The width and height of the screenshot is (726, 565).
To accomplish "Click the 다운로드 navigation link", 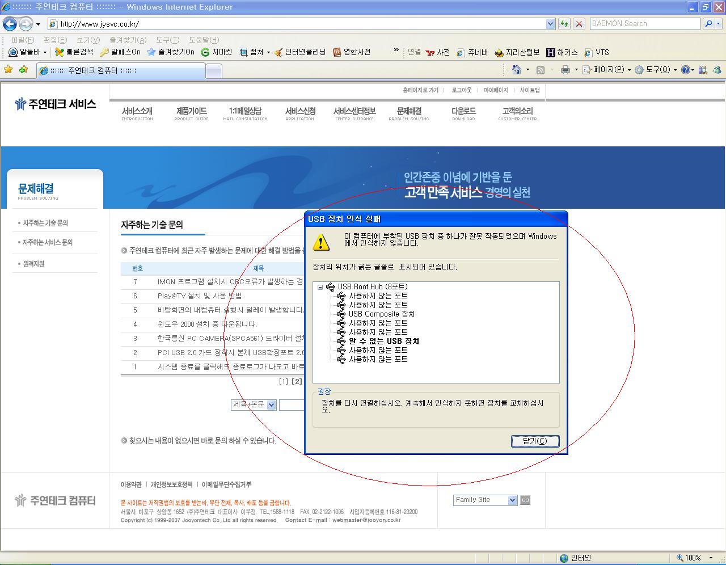I will click(463, 113).
